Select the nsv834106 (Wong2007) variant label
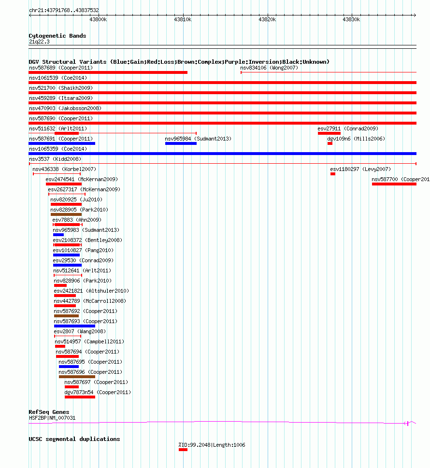 pos(269,68)
